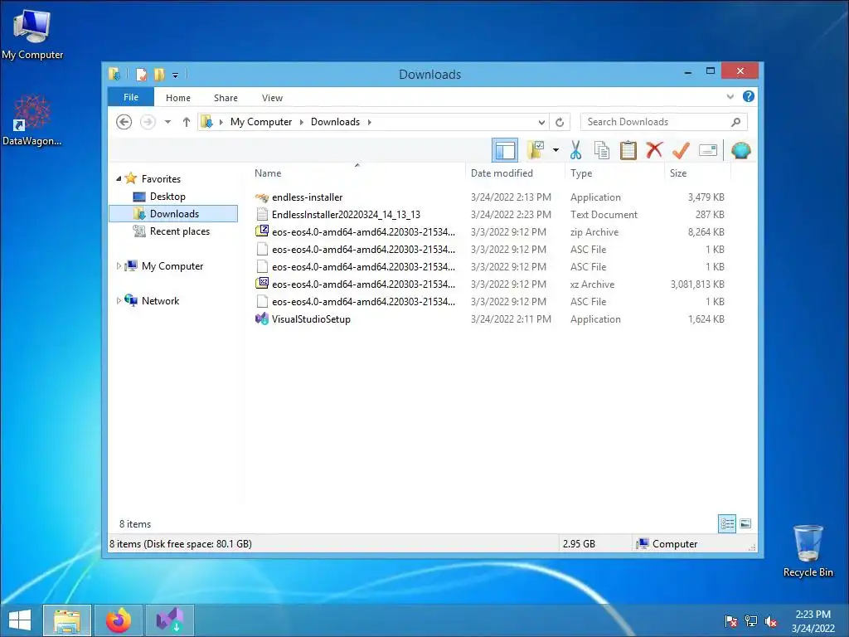This screenshot has height=637, width=849.
Task: Click quick access Properties icon in title bar
Action: (141, 74)
